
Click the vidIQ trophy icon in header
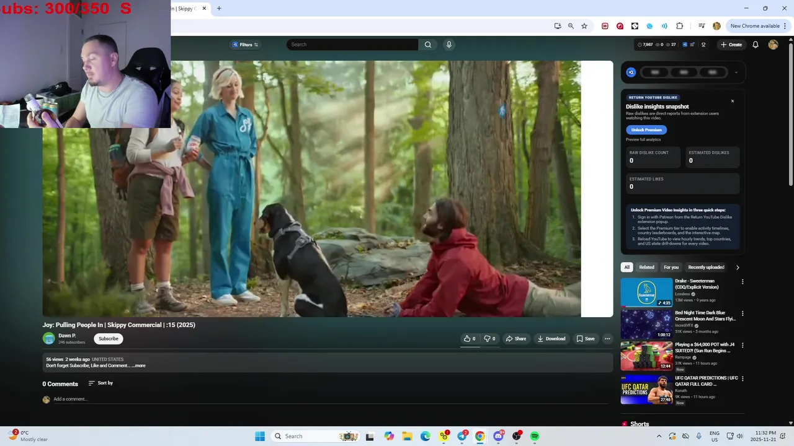703,45
